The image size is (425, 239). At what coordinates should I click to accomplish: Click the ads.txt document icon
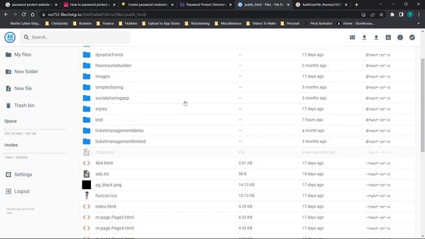click(x=86, y=174)
